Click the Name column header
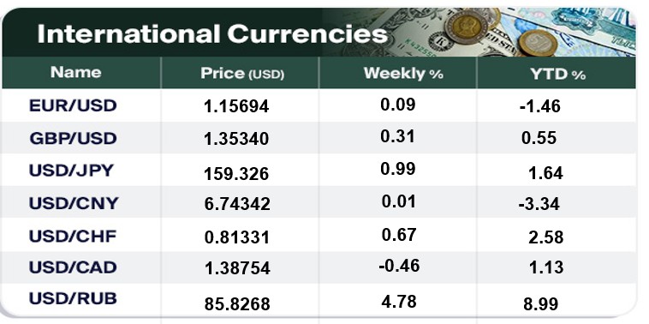Screen dimensions: 649x324 75,73
